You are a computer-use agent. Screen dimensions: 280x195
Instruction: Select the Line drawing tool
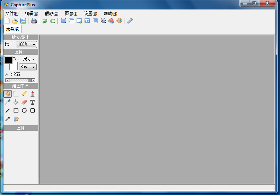8,110
